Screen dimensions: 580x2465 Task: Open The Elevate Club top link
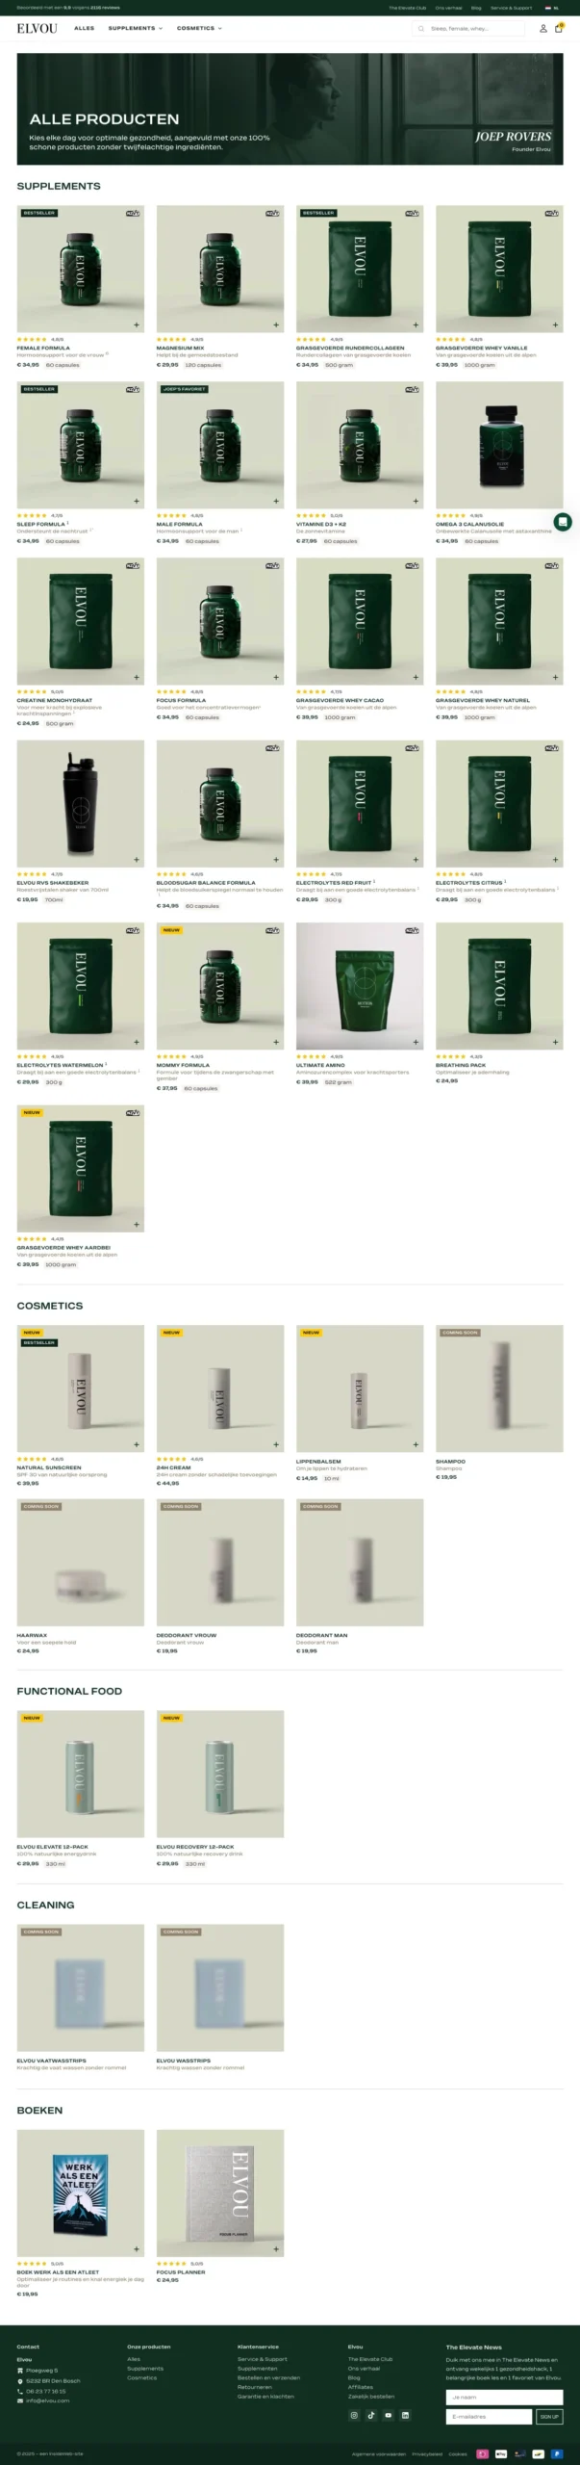pos(407,7)
